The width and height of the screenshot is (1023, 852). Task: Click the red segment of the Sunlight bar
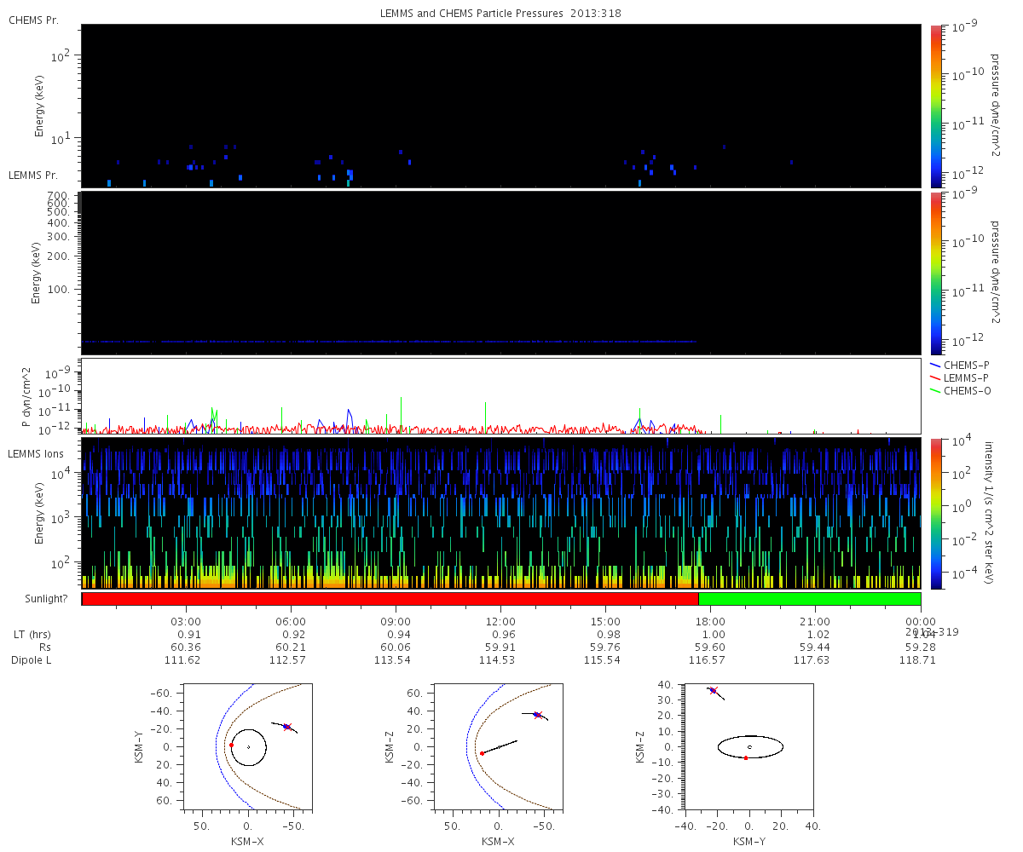[x=390, y=599]
